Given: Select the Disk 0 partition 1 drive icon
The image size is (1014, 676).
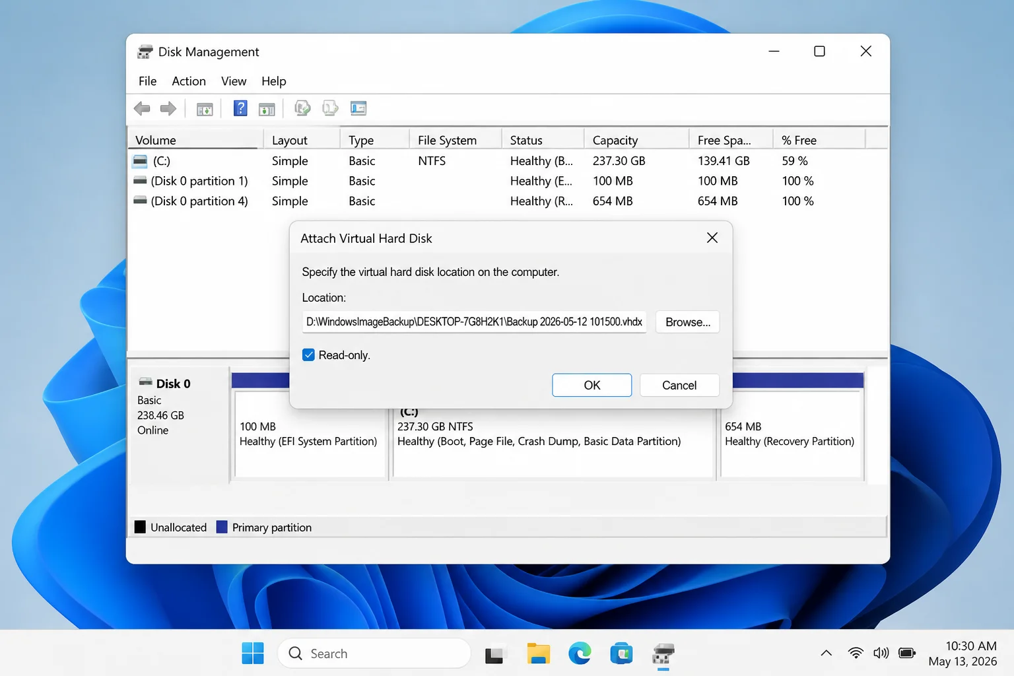Looking at the screenshot, I should [140, 180].
